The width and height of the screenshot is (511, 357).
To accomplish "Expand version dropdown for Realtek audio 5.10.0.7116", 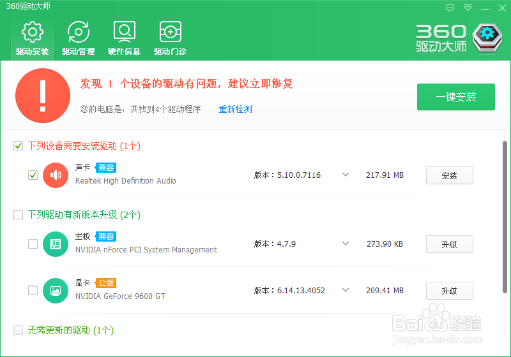I will click(346, 175).
